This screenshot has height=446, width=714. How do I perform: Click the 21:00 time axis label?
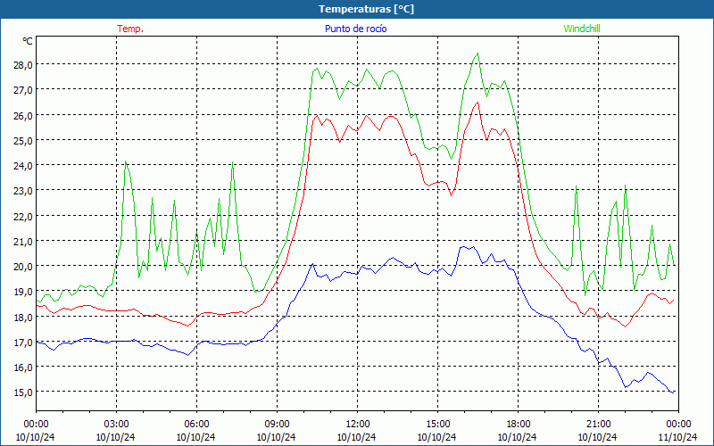point(598,425)
